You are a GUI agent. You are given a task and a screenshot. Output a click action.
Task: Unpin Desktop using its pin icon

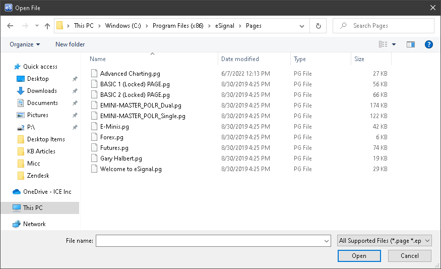(75, 79)
